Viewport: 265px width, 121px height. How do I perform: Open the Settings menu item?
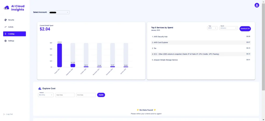pyautogui.click(x=11, y=41)
